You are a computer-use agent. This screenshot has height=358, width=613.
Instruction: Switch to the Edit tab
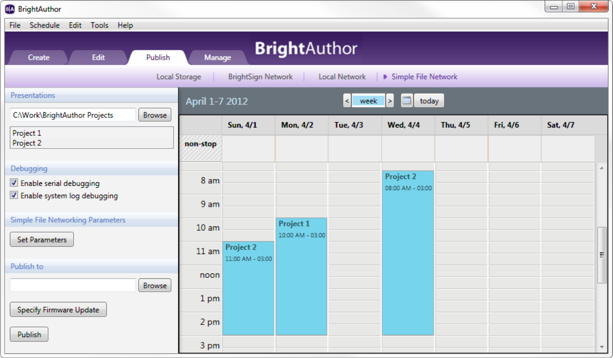[98, 58]
